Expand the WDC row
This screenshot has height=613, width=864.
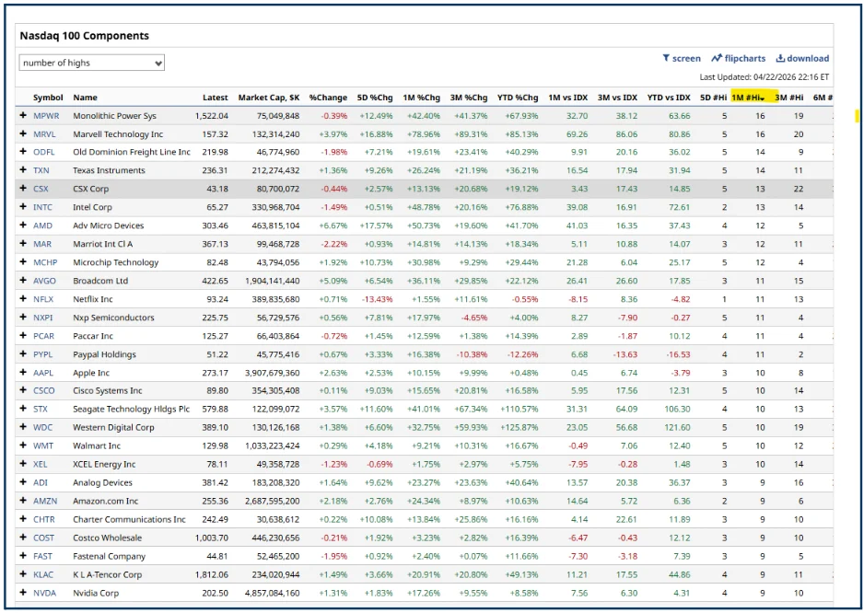tap(23, 427)
